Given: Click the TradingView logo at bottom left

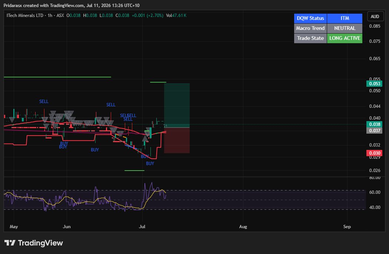Looking at the screenshot, I should click(33, 243).
